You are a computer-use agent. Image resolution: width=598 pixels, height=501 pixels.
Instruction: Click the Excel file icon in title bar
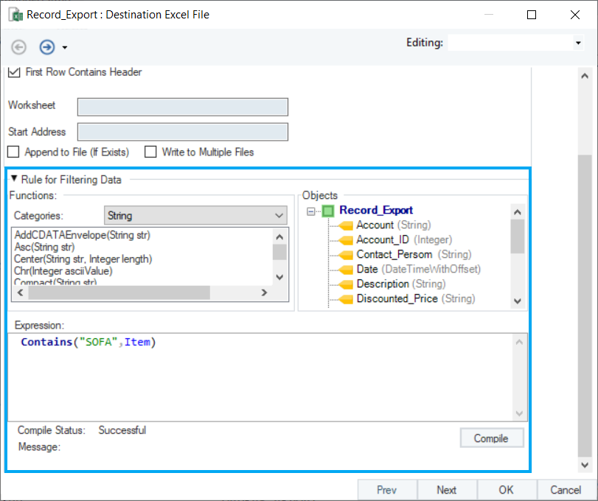pyautogui.click(x=15, y=15)
